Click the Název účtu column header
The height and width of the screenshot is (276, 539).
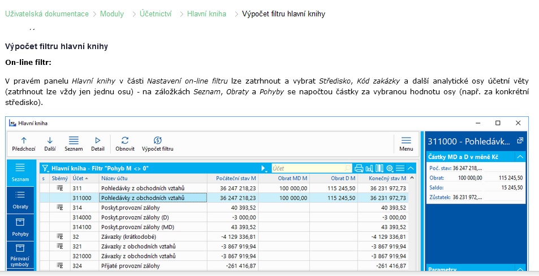click(x=153, y=178)
